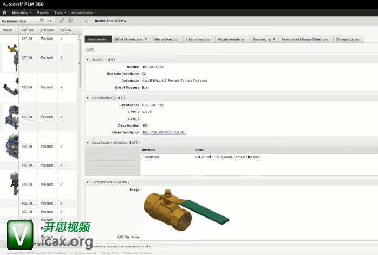378x255 pixels.
Task: Click the Unit of Measure value Each
Action: (146, 88)
